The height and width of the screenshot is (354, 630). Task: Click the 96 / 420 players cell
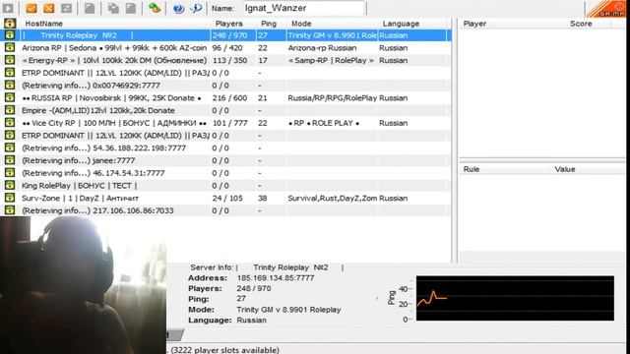227,48
